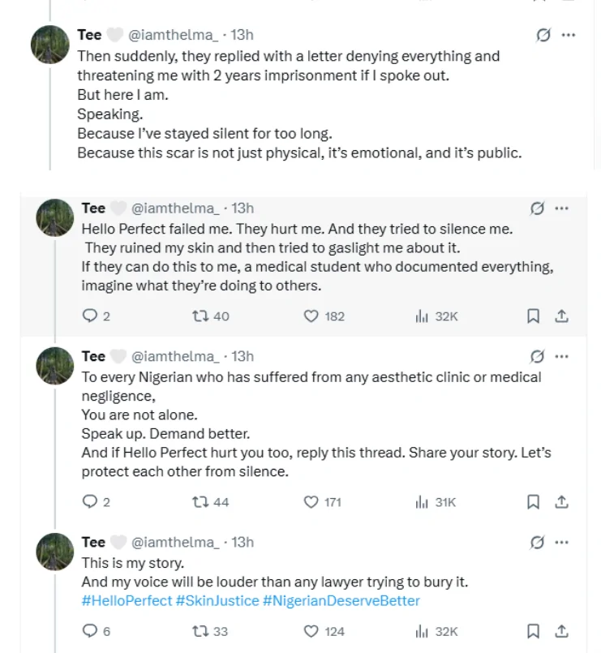Reply to the "This is my story" tweet
Image resolution: width=601 pixels, height=653 pixels.
90,631
